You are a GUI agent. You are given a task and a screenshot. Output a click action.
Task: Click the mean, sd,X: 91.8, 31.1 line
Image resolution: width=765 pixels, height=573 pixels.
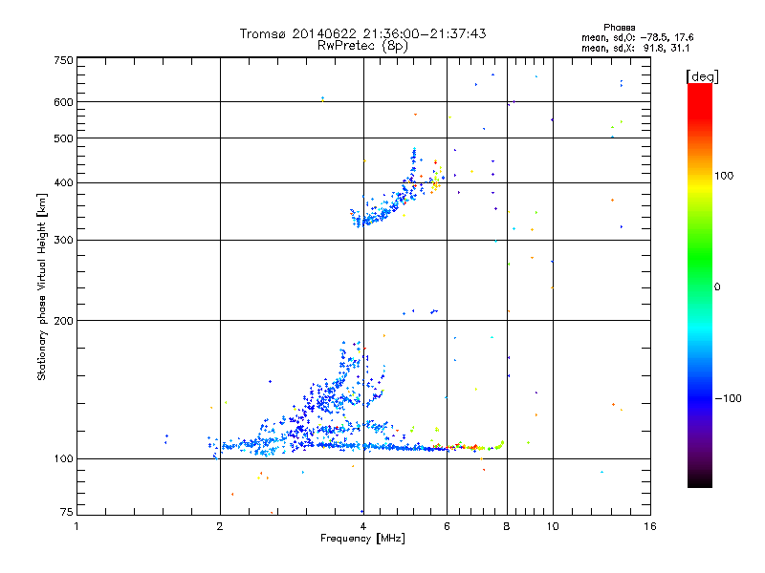tap(635, 49)
